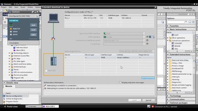Select Main [OB1] in project tree
This screenshot has height=111, width=198.
pos(20,50)
